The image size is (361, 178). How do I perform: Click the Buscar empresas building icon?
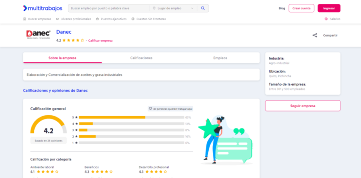tap(24, 19)
